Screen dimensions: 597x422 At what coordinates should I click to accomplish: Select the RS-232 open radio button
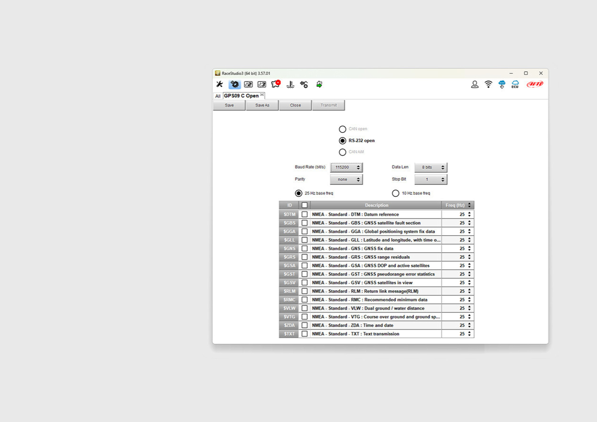343,140
